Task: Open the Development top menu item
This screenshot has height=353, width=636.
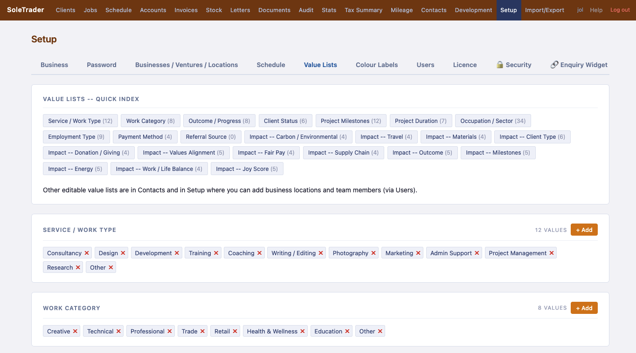Action: click(474, 10)
